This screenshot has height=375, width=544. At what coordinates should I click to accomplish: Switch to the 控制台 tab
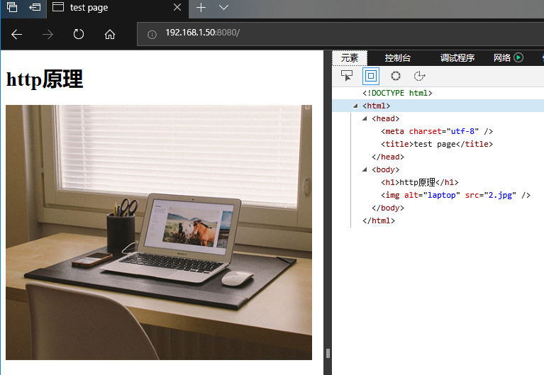click(397, 58)
